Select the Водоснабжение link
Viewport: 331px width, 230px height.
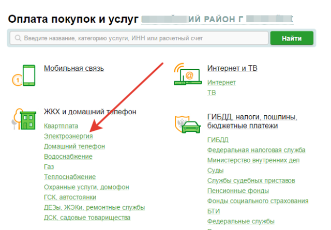click(68, 157)
